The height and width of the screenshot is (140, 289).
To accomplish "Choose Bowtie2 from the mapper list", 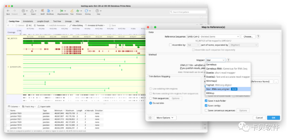I will (x=228, y=77).
